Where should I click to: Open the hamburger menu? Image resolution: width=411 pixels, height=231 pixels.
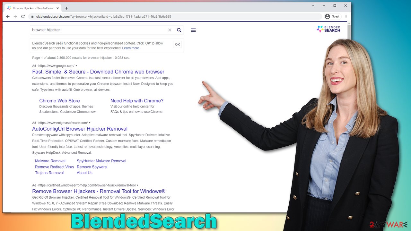point(193,30)
